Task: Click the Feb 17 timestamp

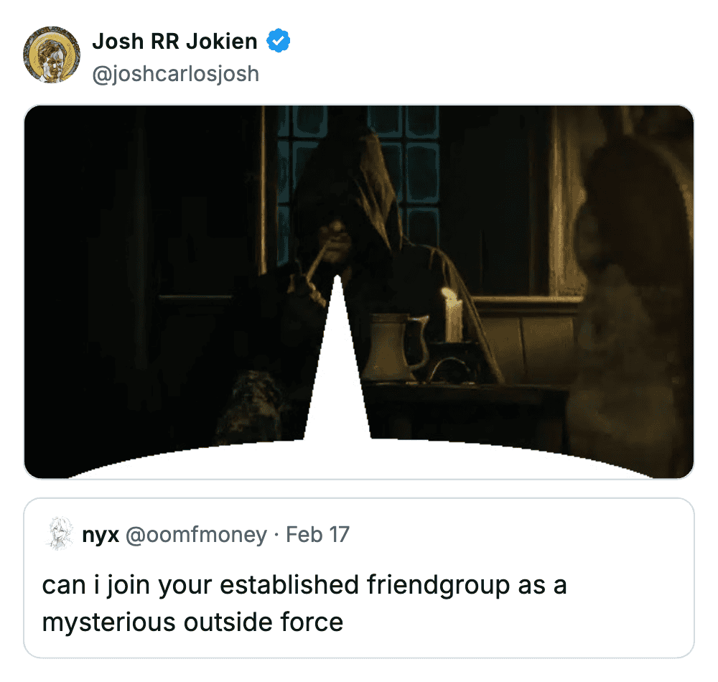Action: [318, 535]
